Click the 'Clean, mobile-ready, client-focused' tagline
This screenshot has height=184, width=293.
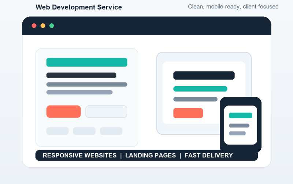point(233,7)
